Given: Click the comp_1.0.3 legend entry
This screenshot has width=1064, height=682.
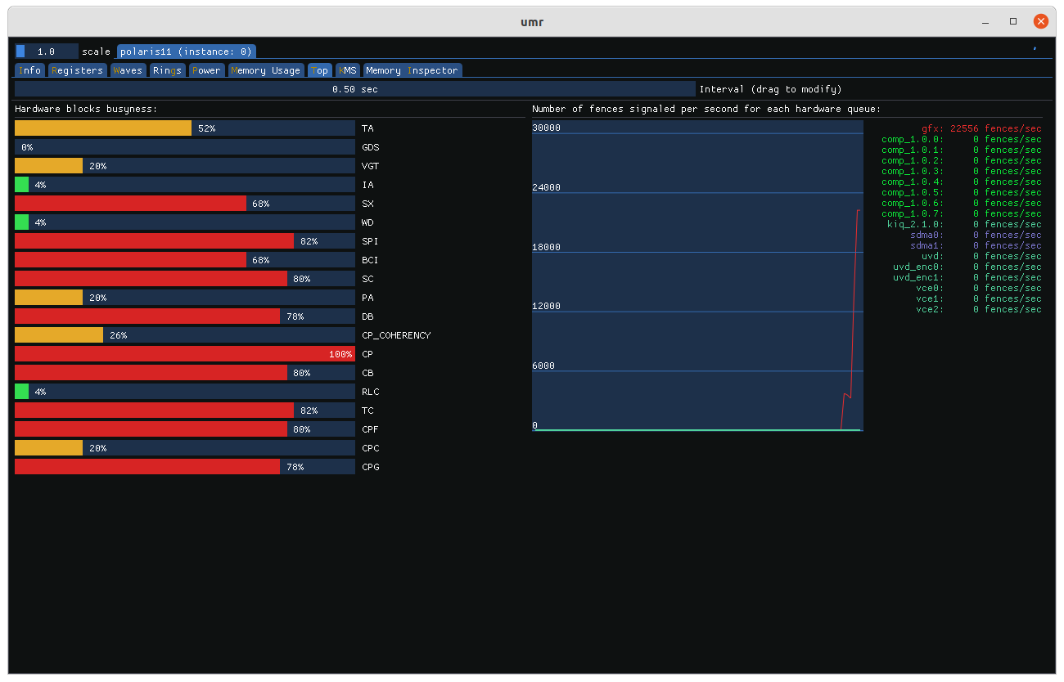Looking at the screenshot, I should point(962,171).
